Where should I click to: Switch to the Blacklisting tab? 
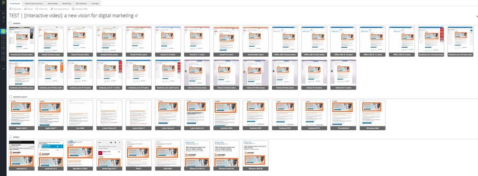tap(67, 4)
